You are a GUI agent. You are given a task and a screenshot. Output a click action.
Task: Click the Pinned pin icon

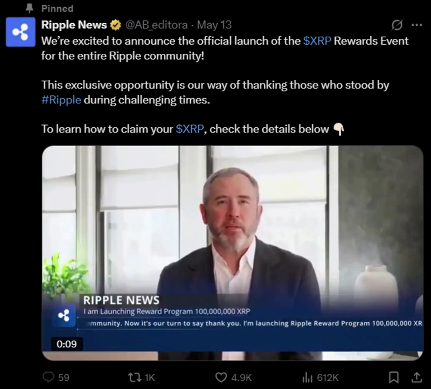[29, 9]
